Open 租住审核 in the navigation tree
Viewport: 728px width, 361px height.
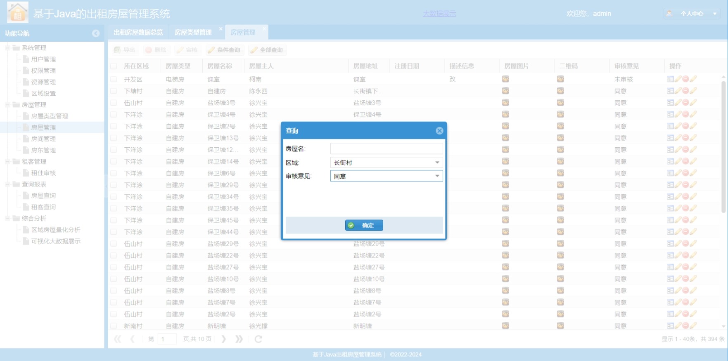pos(43,173)
